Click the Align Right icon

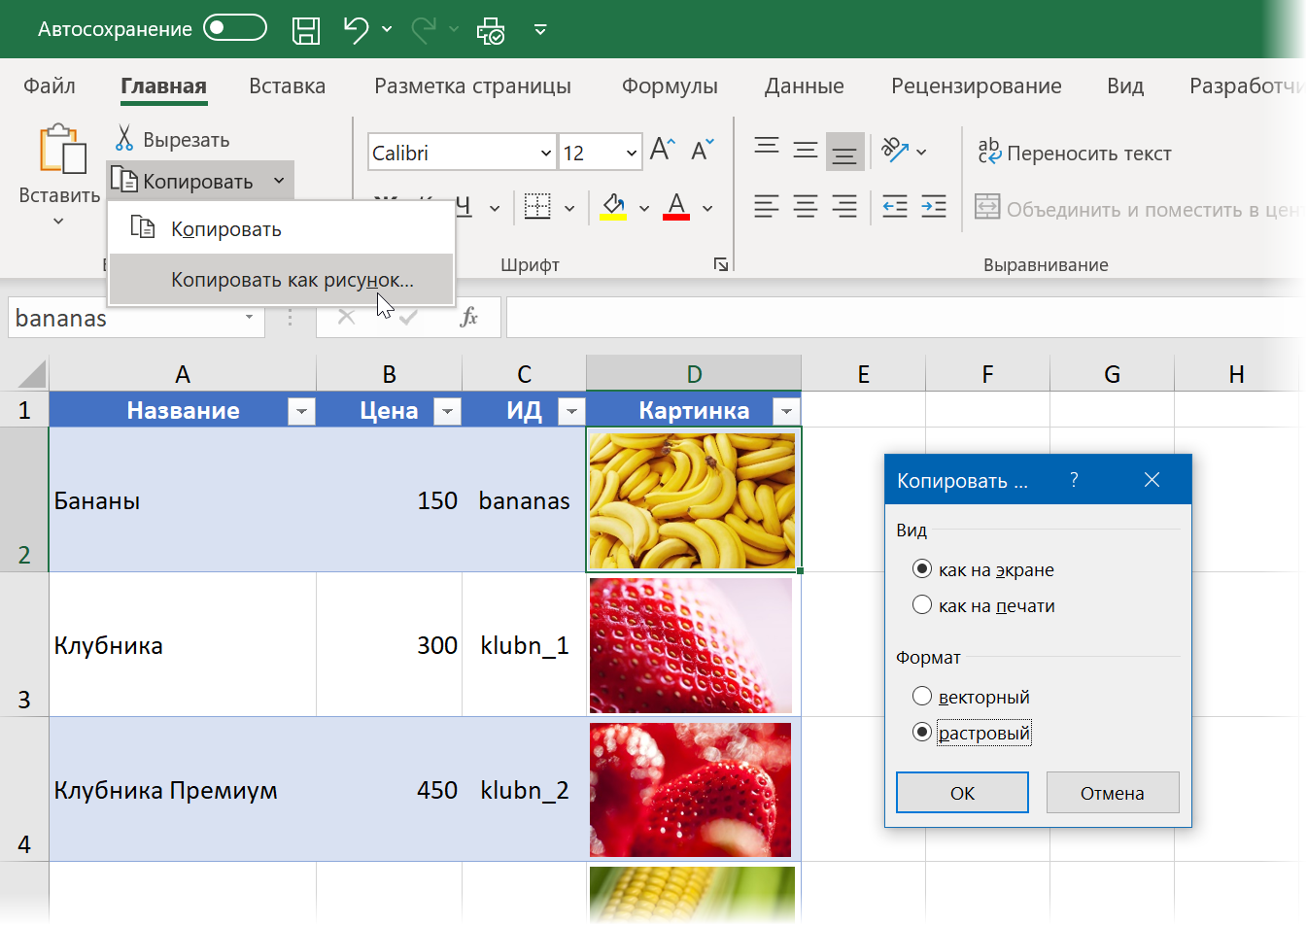844,206
